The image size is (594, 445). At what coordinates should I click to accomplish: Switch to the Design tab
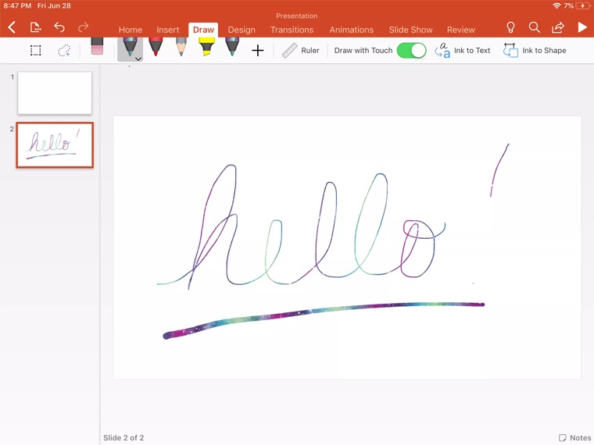pyautogui.click(x=242, y=30)
